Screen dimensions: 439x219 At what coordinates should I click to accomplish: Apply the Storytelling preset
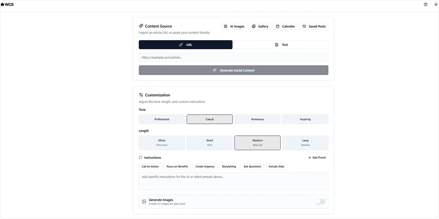[229, 166]
